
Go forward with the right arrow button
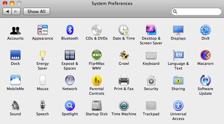click(x=16, y=11)
